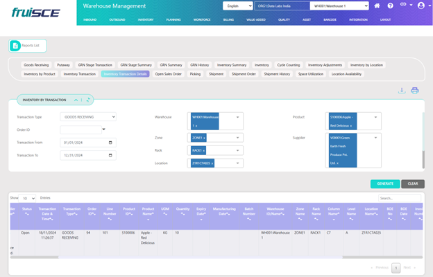The width and height of the screenshot is (433, 277).
Task: Switch to Goods Receiving report tab
Action: (x=36, y=64)
